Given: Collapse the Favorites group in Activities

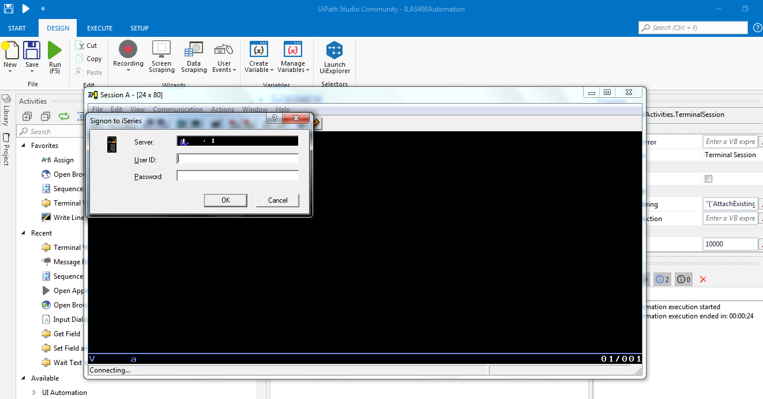Looking at the screenshot, I should 24,146.
